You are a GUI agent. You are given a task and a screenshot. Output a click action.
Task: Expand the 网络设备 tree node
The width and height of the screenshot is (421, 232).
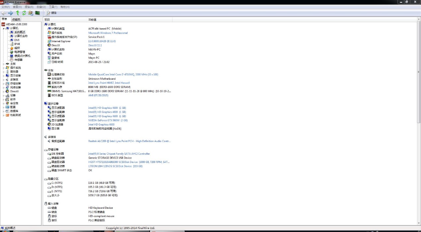4,87
